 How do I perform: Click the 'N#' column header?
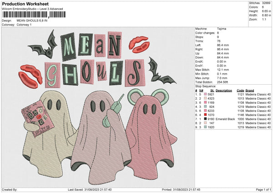coord(201,91)
